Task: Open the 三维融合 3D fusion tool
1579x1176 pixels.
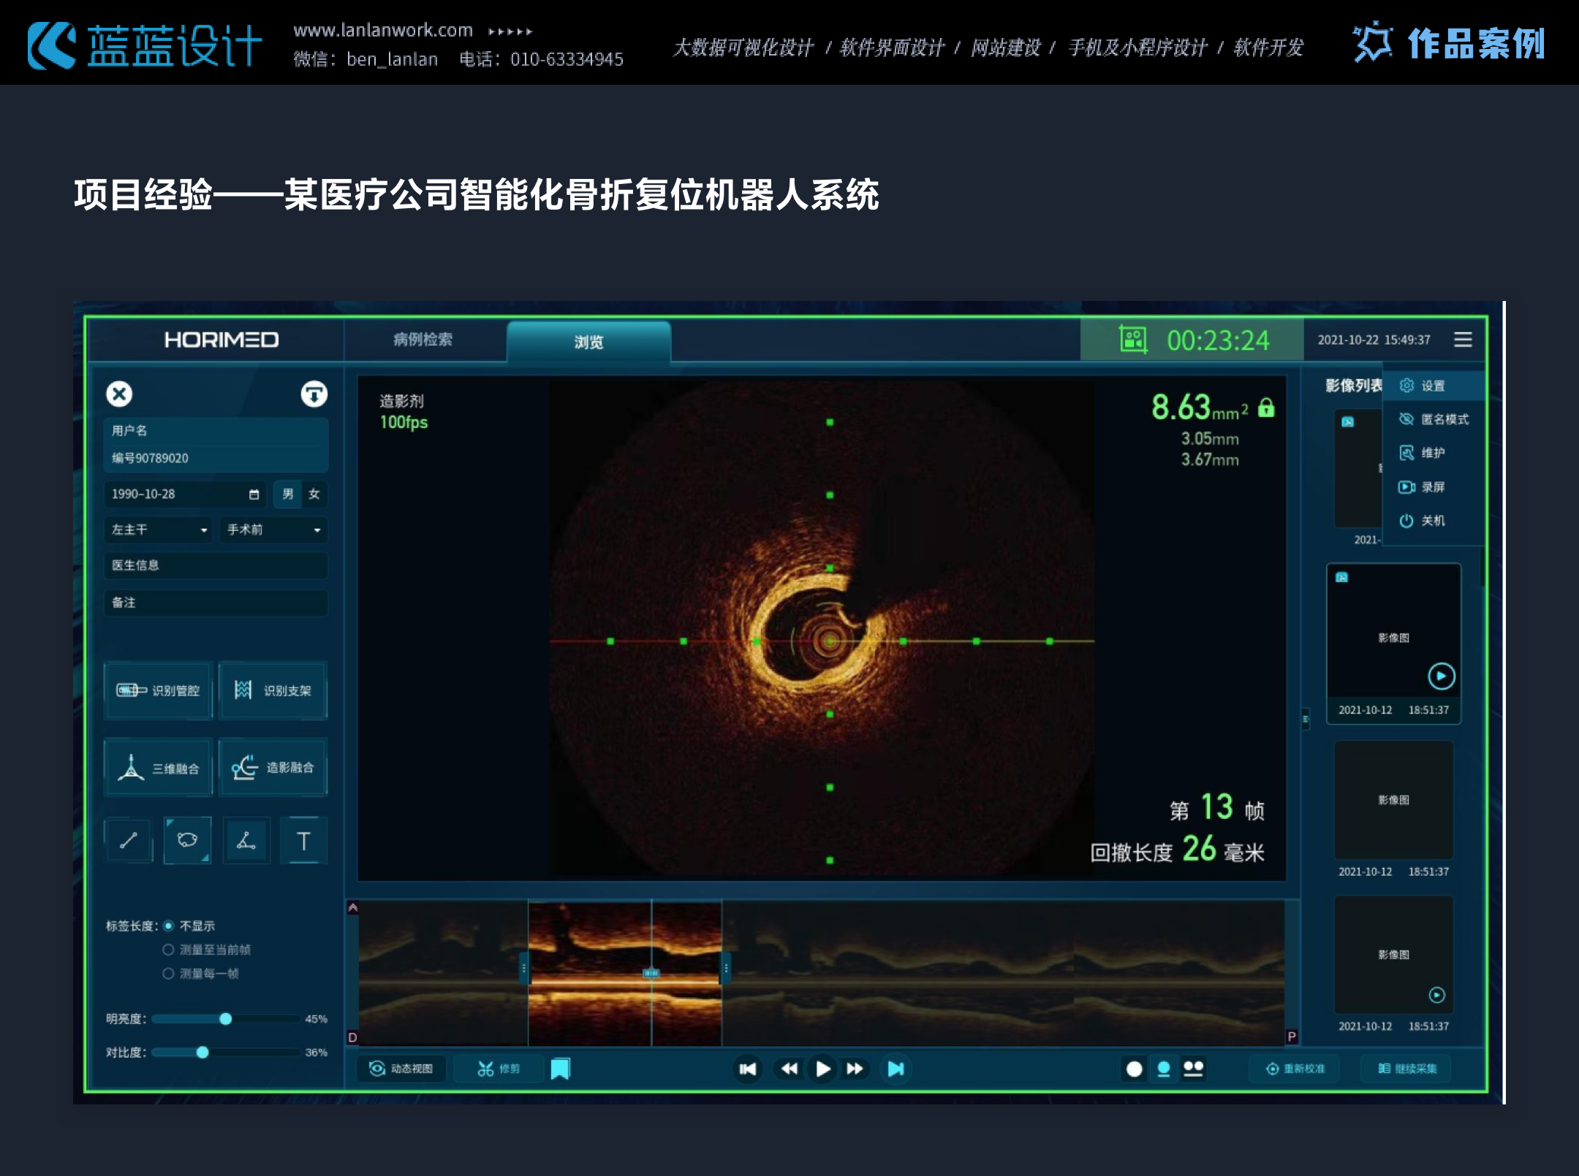Action: click(x=159, y=768)
